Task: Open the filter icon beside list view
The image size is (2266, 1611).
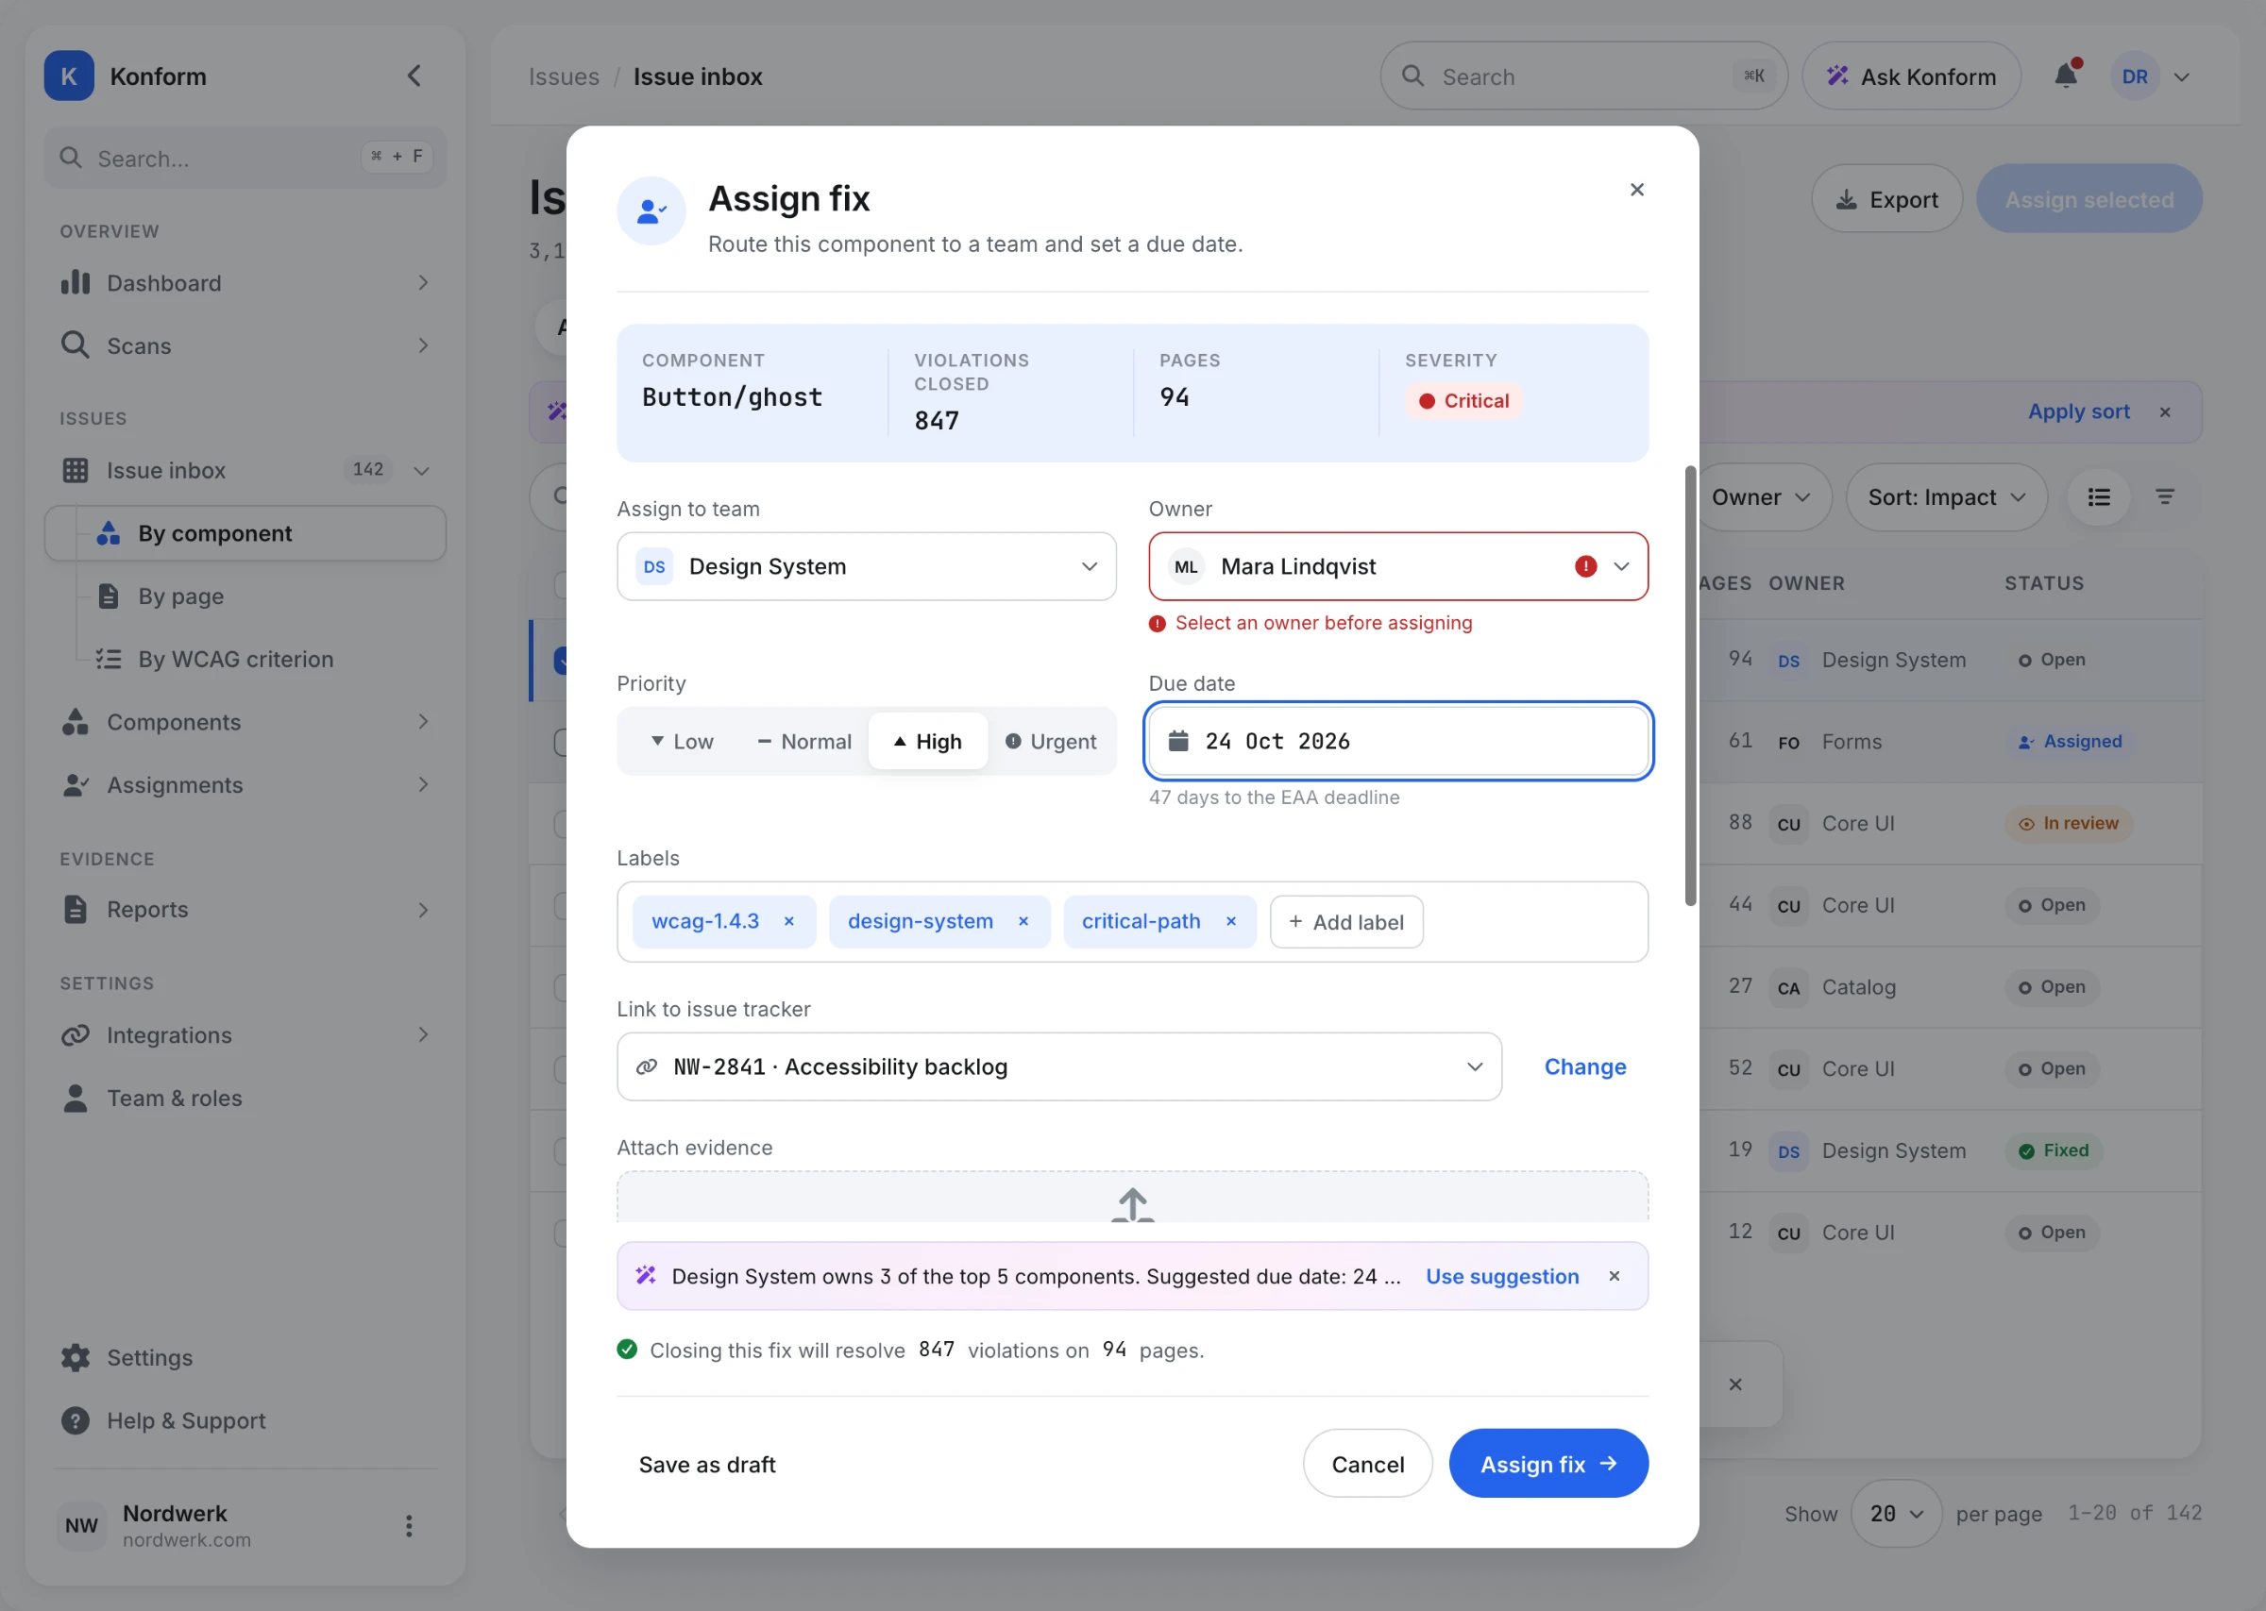Action: (2165, 497)
